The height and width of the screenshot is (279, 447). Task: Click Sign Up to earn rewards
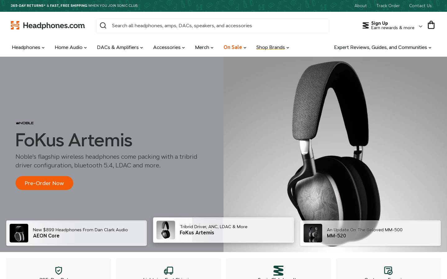(x=393, y=25)
